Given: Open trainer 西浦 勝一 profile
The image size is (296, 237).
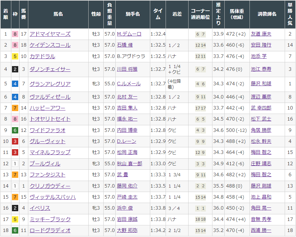Looking at the screenshot, I should 261,230.
